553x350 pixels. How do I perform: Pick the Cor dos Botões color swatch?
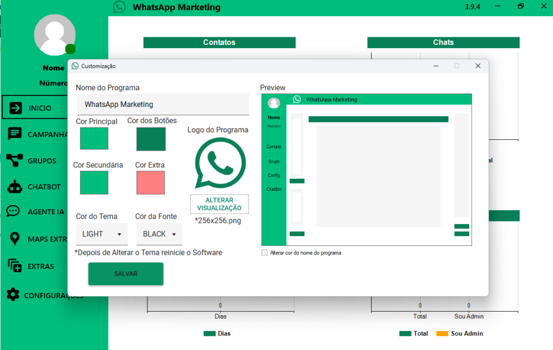tap(151, 139)
